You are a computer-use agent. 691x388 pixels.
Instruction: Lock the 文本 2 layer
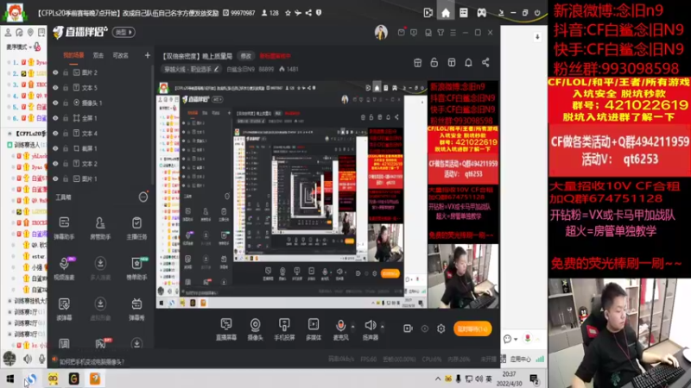(x=66, y=164)
